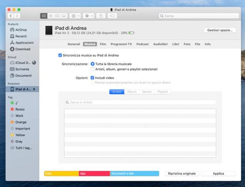Switch to the File tab

click(x=197, y=44)
